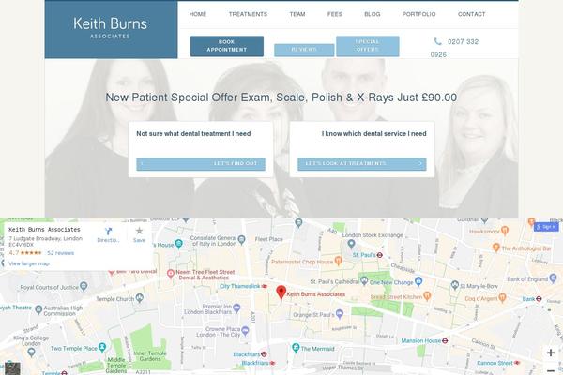This screenshot has width=563, height=375.
Task: Go to the CONTACT page
Action: tap(471, 14)
